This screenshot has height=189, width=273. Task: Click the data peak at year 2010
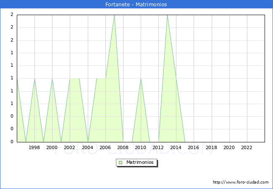pos(141,79)
